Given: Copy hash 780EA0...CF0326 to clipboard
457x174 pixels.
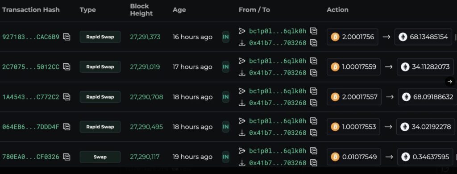Looking at the screenshot, I should coord(67,157).
